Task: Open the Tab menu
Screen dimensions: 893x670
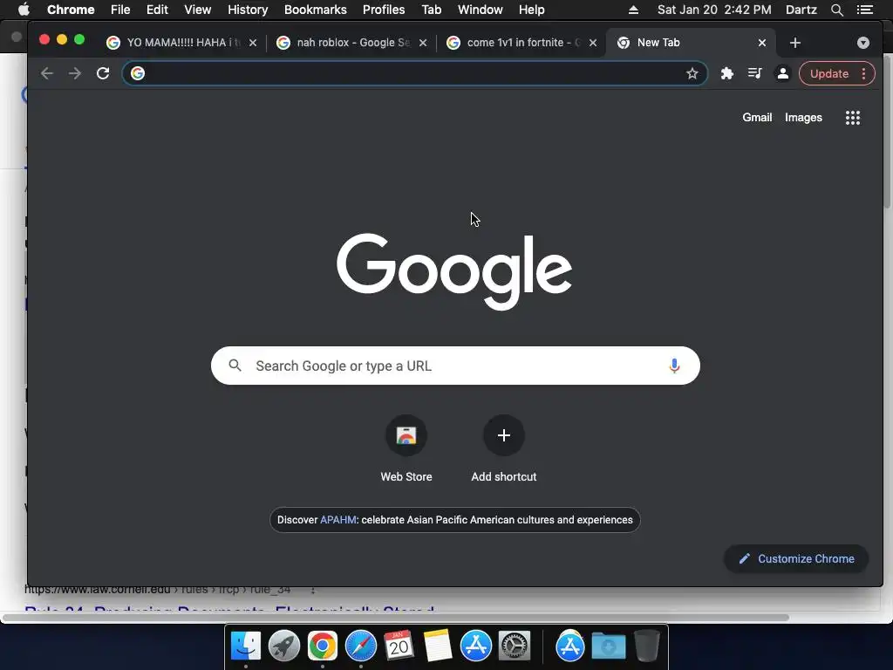Action: point(431,10)
